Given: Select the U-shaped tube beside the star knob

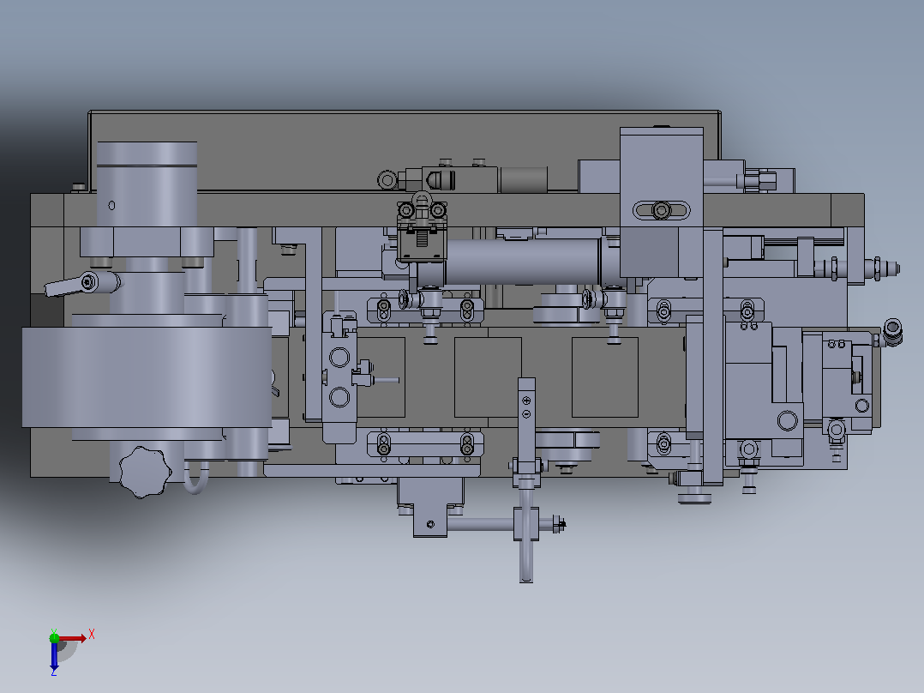Looking at the screenshot, I should coord(195,477).
